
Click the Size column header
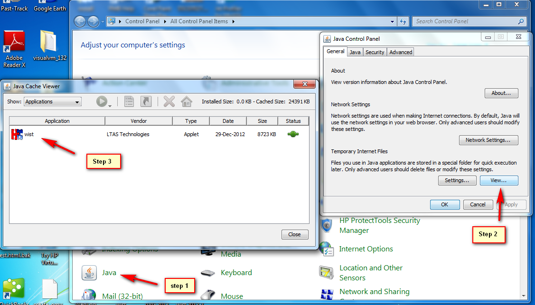(x=262, y=121)
